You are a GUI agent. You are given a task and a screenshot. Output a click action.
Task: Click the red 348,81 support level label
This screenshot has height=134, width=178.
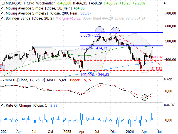click(157, 68)
